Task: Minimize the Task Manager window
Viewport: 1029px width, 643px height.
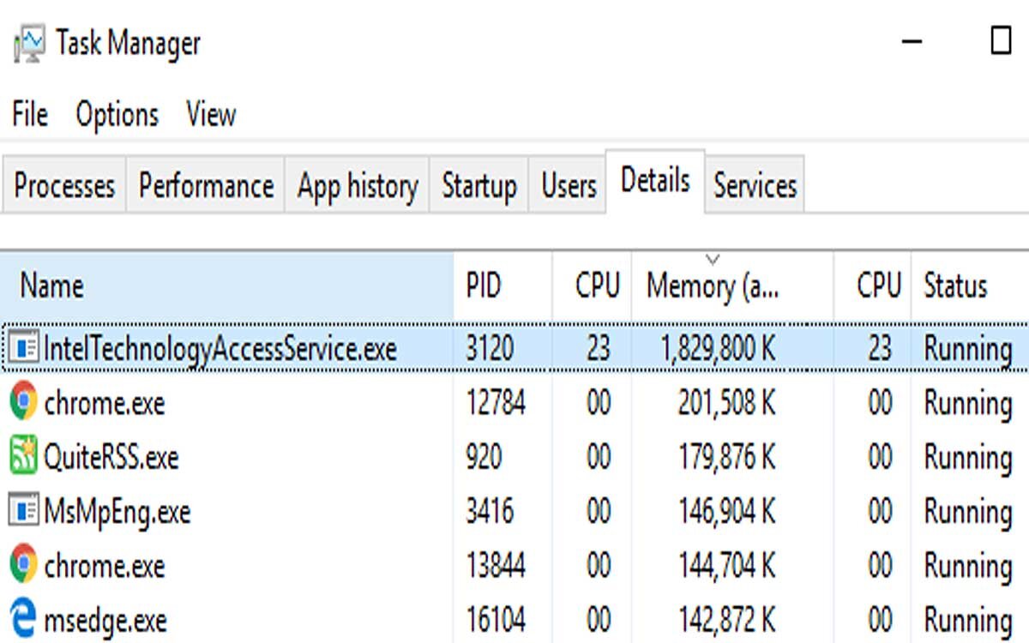Action: pyautogui.click(x=912, y=41)
